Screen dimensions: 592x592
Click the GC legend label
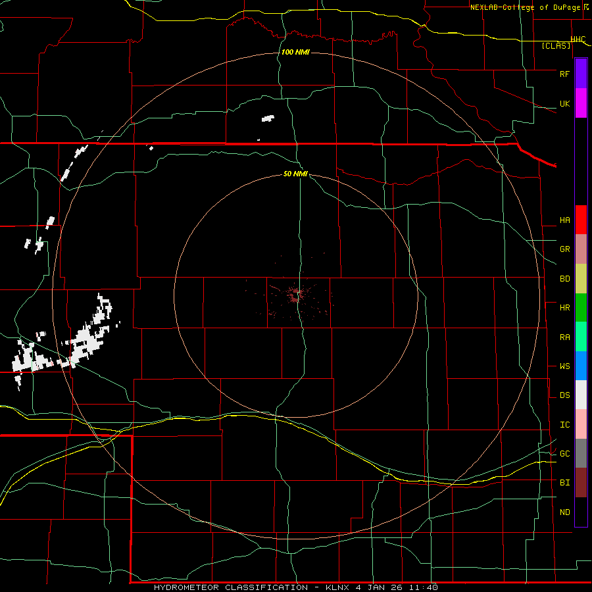point(565,454)
